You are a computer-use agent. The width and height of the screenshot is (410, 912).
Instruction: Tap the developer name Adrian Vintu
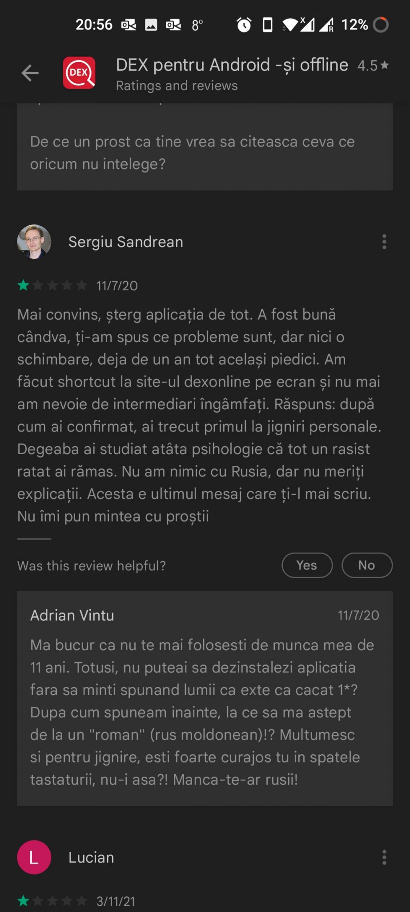pos(72,615)
